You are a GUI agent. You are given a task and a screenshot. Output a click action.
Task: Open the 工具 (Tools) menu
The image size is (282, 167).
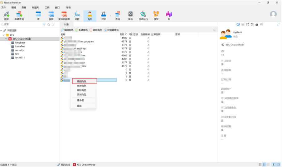click(47, 7)
